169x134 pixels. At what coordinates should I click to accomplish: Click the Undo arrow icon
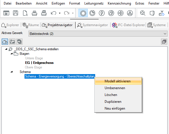click(54, 13)
